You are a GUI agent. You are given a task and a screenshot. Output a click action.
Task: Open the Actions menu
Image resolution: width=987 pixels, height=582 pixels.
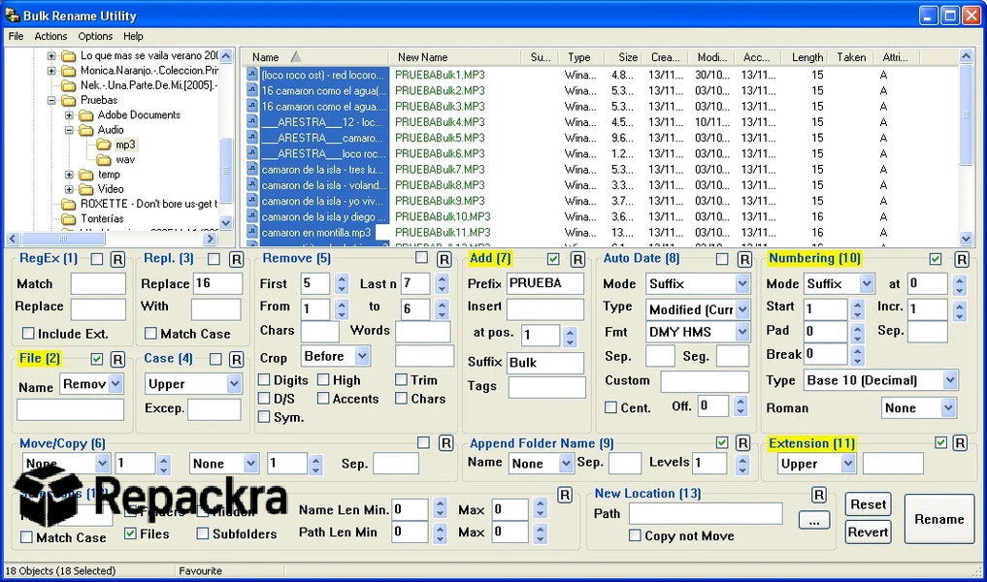pos(50,37)
